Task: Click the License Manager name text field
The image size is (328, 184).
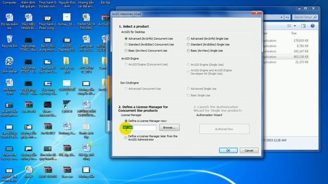Action: coord(139,128)
